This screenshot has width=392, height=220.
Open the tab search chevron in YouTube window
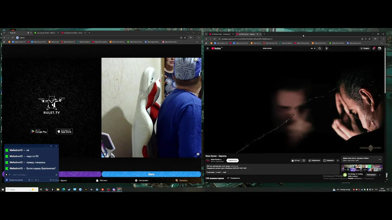(206, 34)
